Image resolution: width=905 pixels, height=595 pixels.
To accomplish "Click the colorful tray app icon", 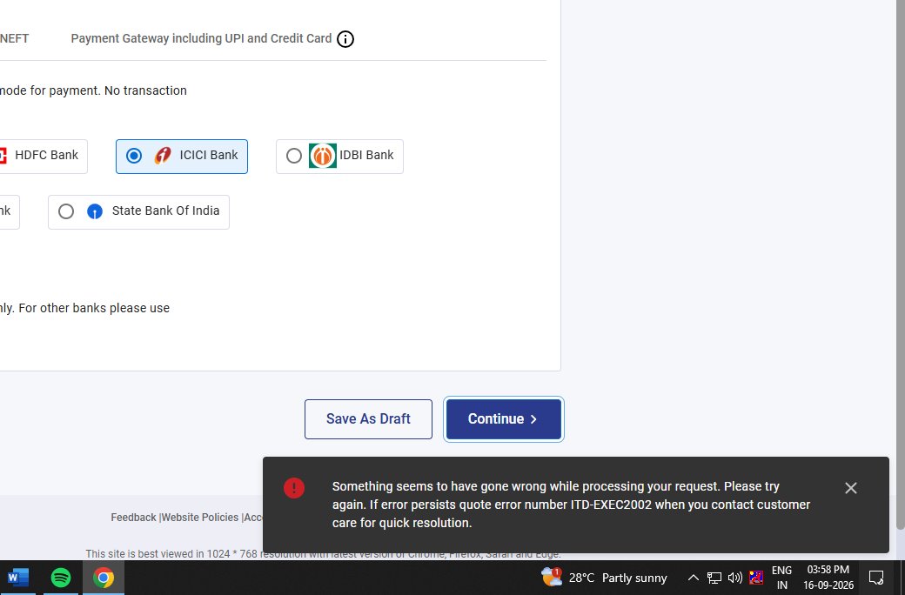I will point(756,578).
